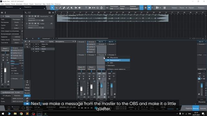The width and height of the screenshot is (207, 116).
Task: Open File Explorer from taskbar
Action: 15,114
